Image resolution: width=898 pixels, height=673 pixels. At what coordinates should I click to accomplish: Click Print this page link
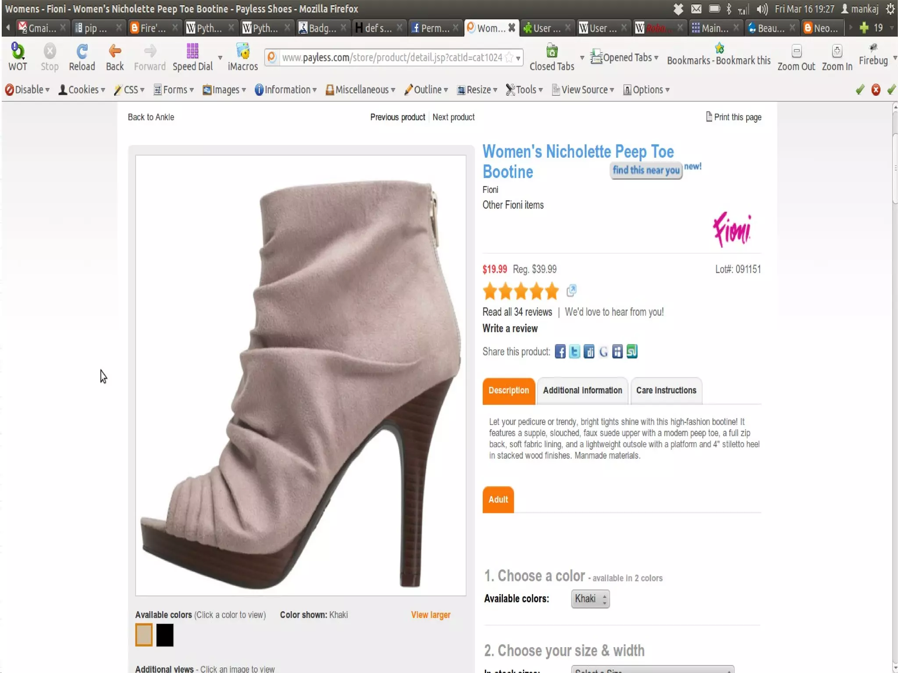(734, 117)
